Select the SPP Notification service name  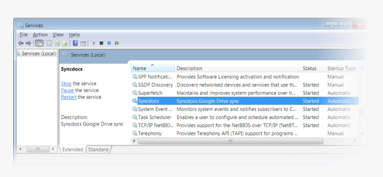155,77
